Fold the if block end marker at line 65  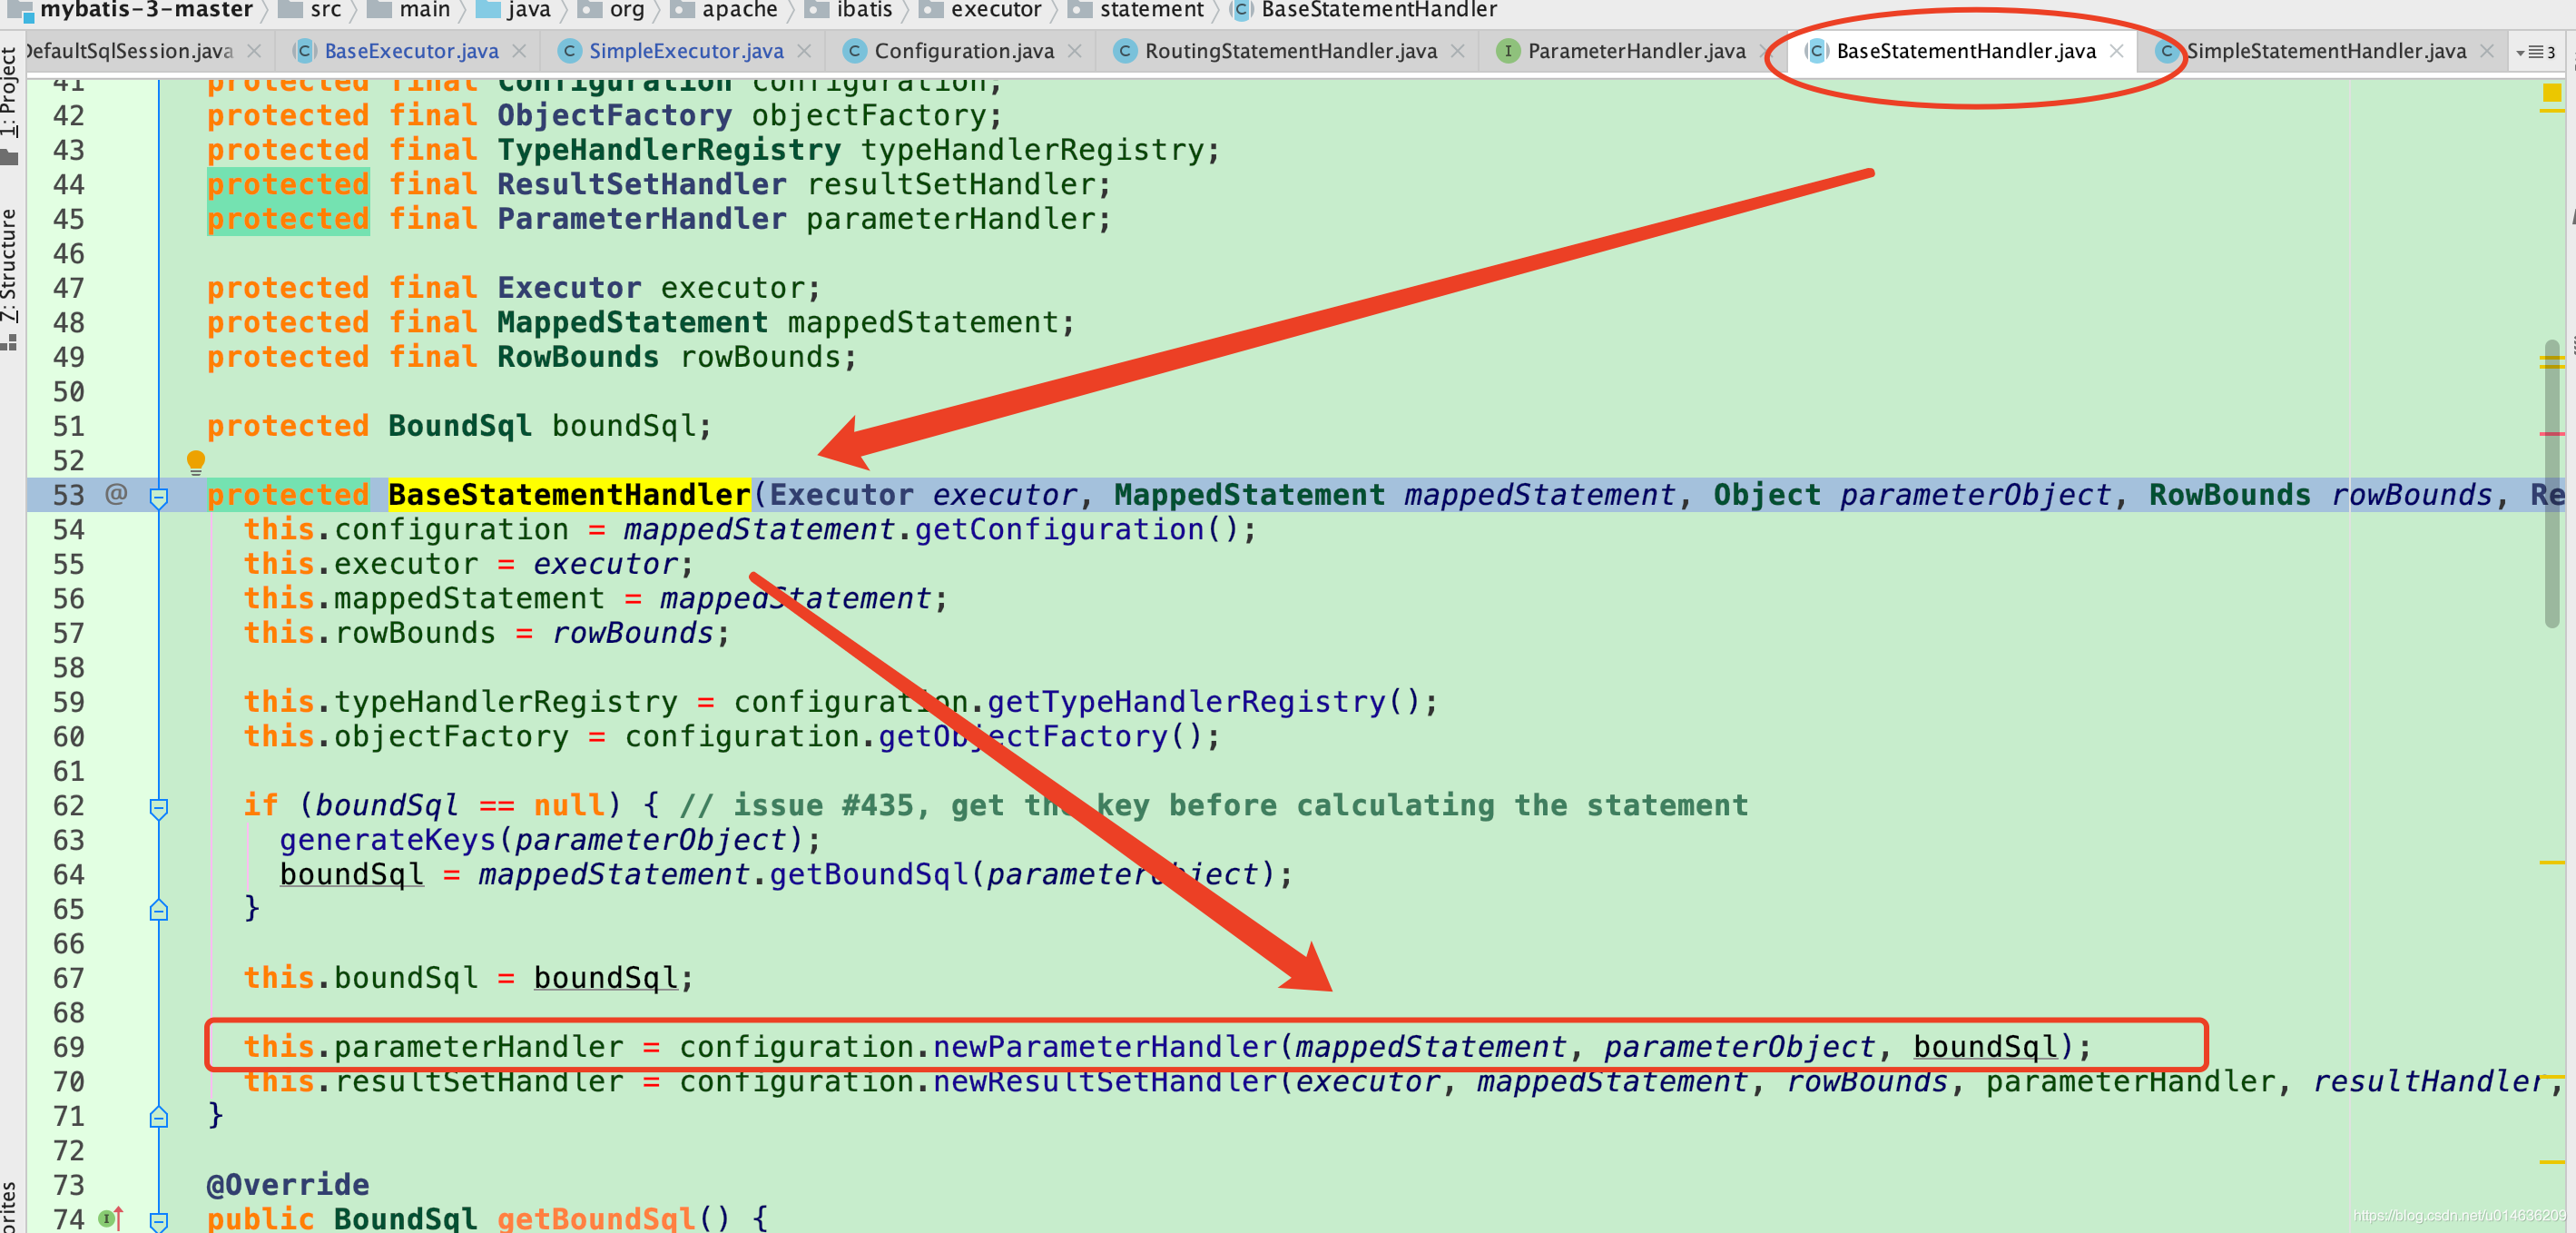tap(158, 910)
